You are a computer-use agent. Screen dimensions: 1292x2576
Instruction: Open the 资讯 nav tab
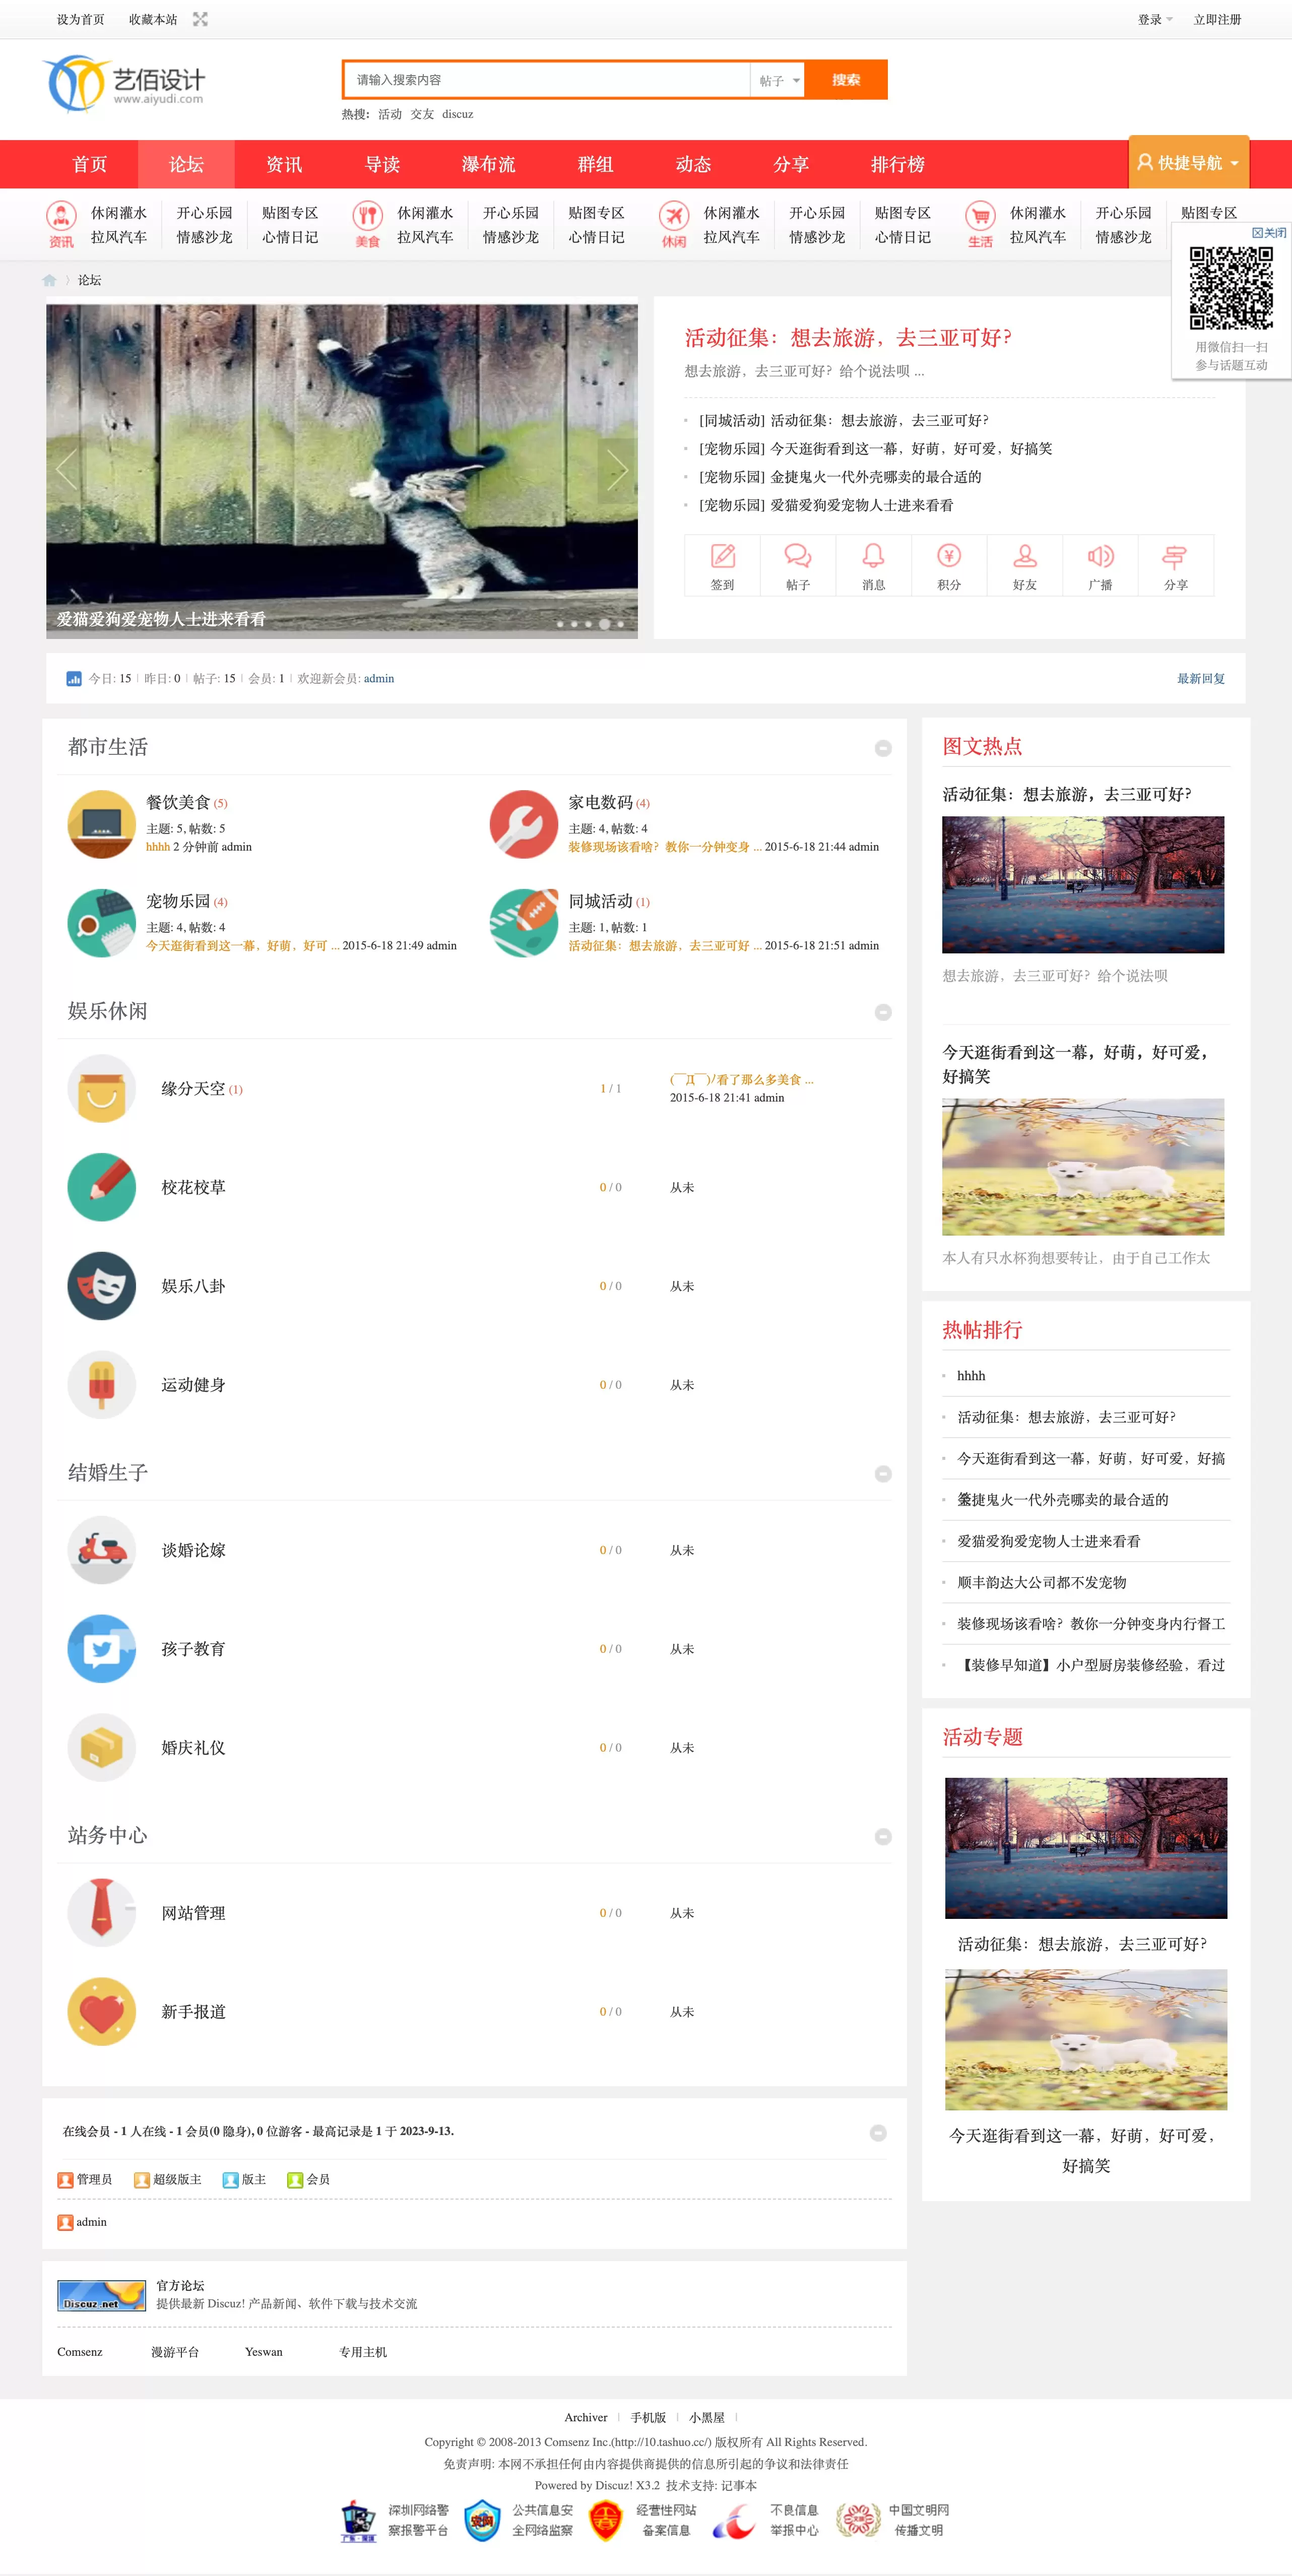click(x=284, y=164)
